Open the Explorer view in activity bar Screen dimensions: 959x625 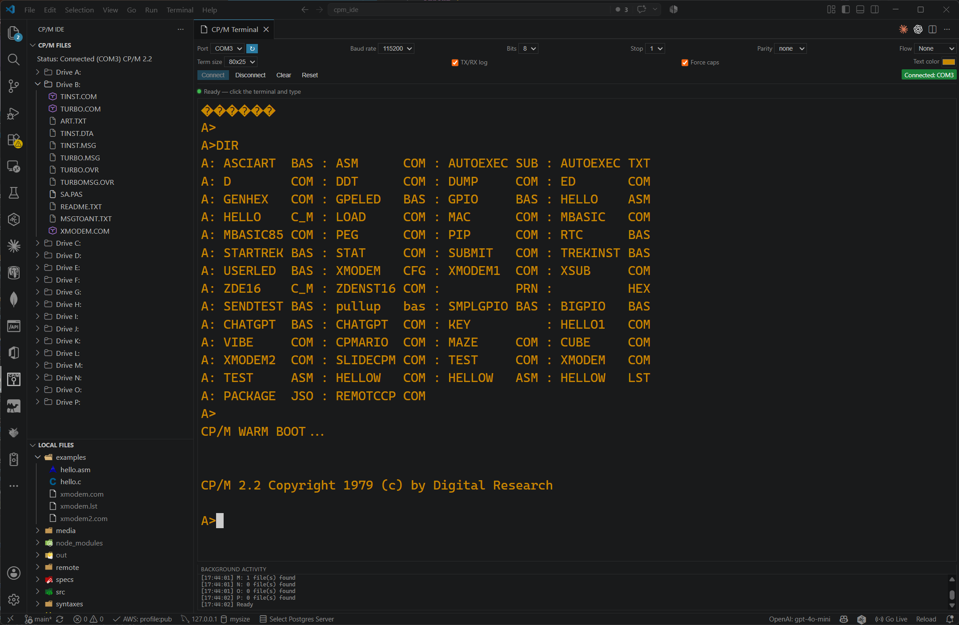[x=14, y=32]
